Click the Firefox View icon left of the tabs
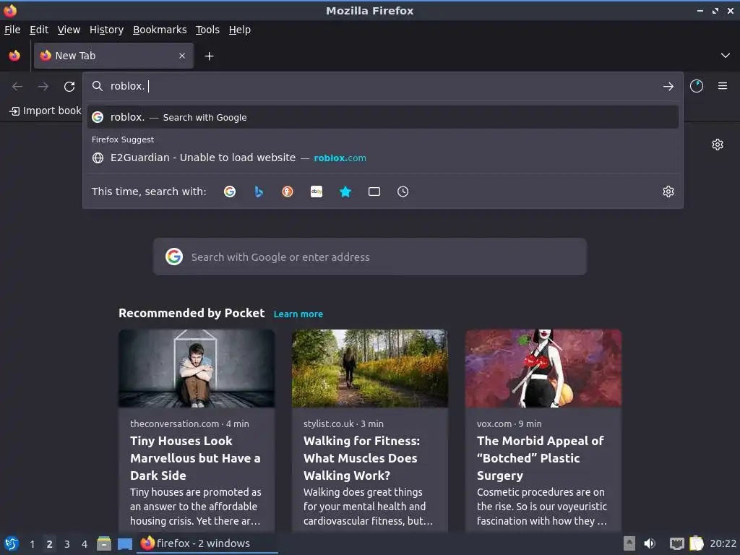Screen dimensions: 740x555 pyautogui.click(x=14, y=56)
